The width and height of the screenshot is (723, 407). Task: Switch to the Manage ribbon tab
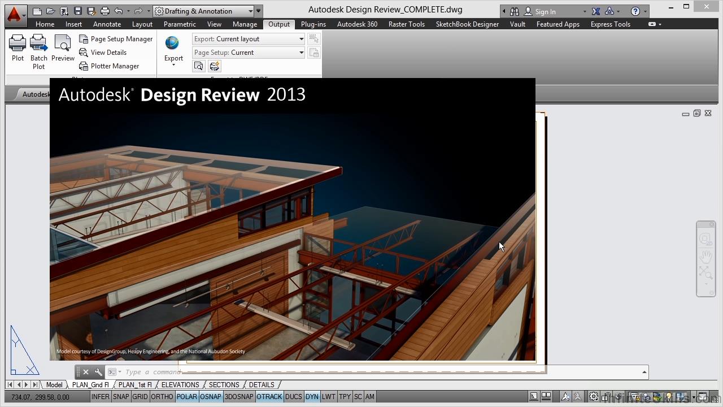245,24
